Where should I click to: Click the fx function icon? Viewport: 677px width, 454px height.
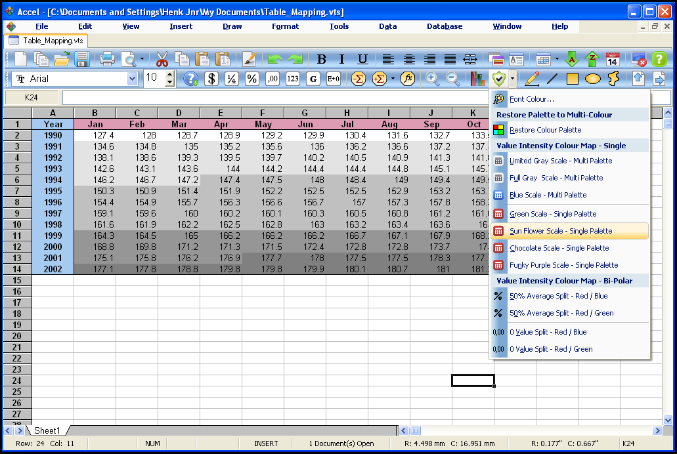click(408, 79)
